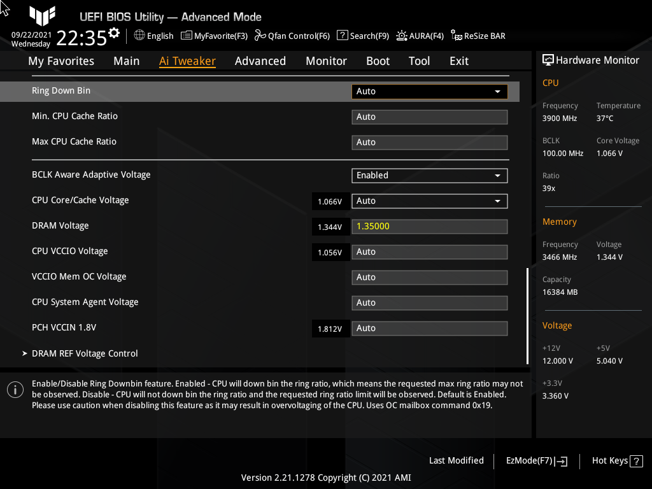The width and height of the screenshot is (652, 489).
Task: Click PCH VCCIN 1.8V Auto field
Action: [429, 328]
